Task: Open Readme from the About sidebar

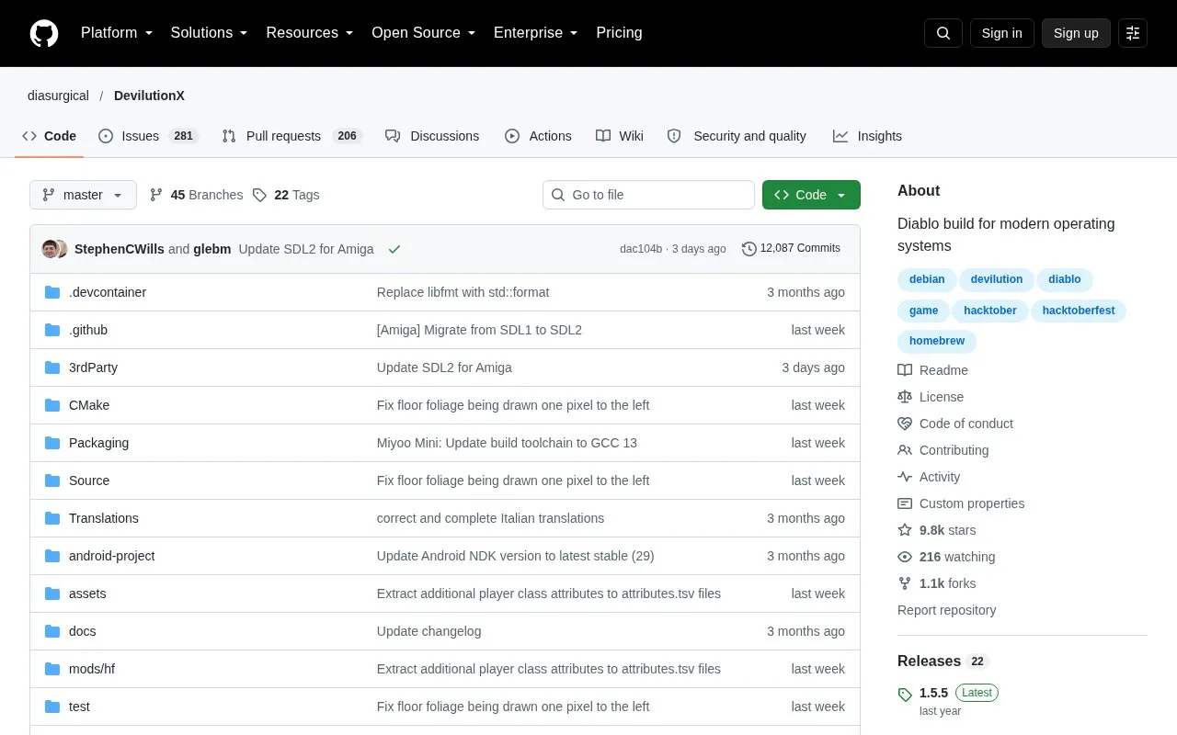Action: coord(932,370)
